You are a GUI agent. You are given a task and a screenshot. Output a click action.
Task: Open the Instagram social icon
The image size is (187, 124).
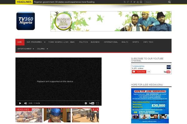[141, 2]
